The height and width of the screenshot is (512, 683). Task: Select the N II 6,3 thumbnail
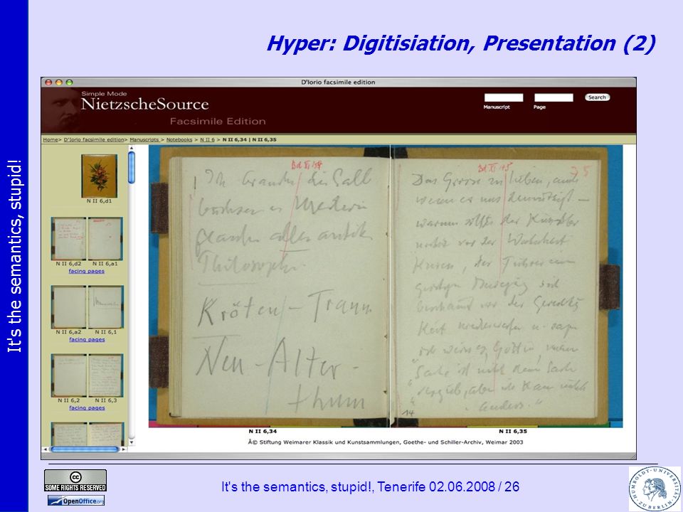click(x=106, y=375)
